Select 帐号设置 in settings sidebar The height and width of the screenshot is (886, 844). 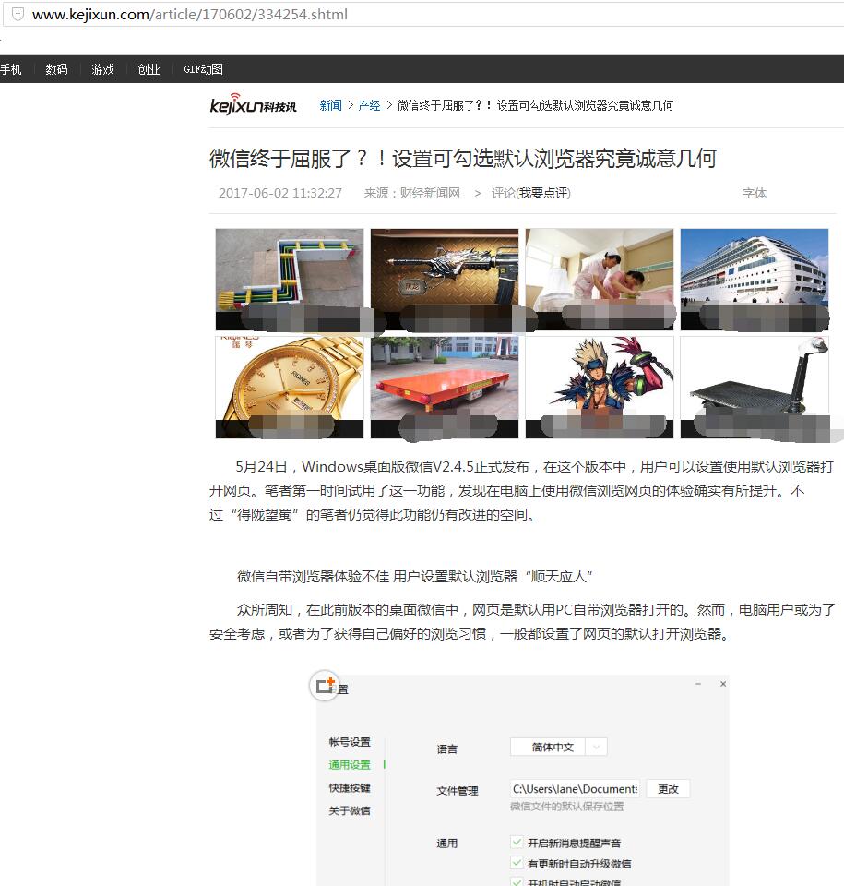click(350, 742)
